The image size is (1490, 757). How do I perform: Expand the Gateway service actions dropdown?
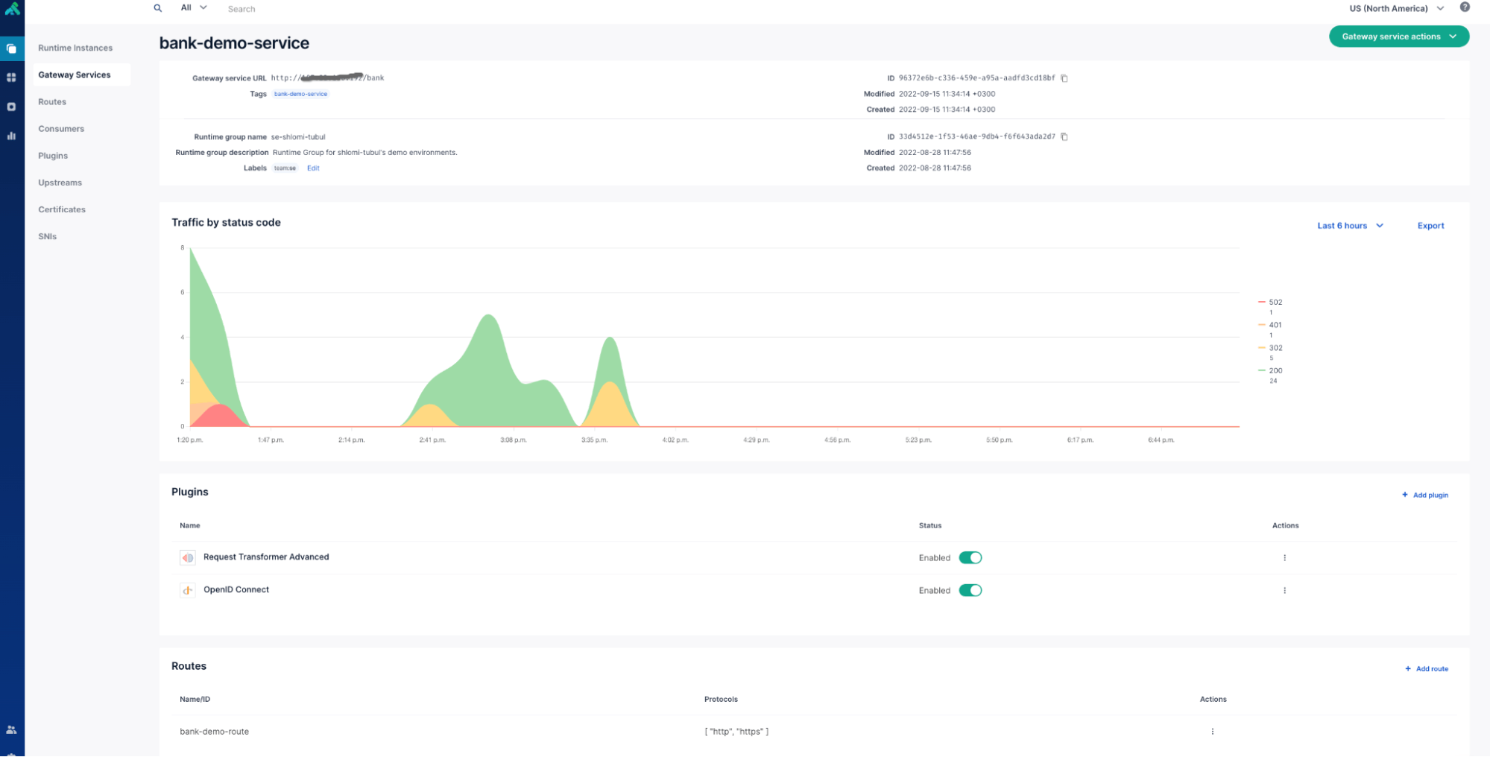pos(1398,37)
